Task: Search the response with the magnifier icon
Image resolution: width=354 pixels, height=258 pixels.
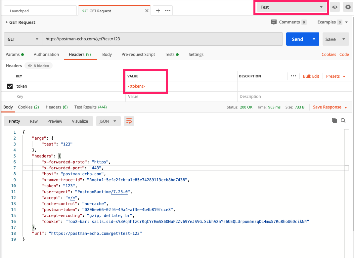Action: (x=343, y=120)
